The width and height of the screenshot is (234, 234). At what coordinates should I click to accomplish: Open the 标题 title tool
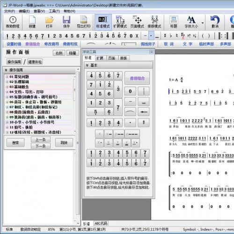(x=174, y=22)
